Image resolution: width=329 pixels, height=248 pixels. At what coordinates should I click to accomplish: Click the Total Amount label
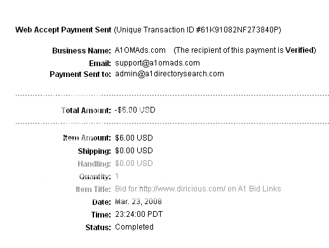click(86, 111)
